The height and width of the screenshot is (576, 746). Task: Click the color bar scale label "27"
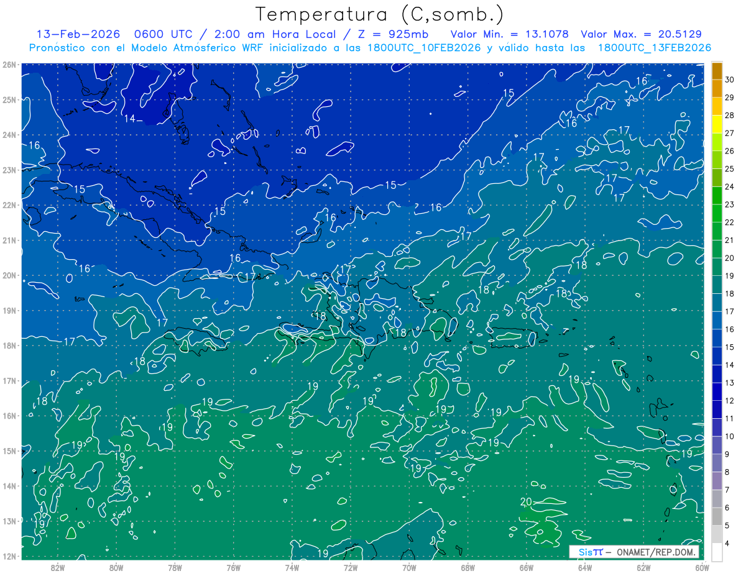pos(730,133)
